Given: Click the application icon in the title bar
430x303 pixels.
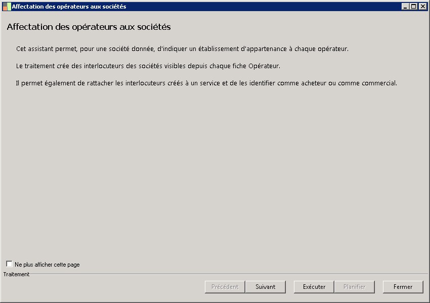Looking at the screenshot, I should coord(7,7).
